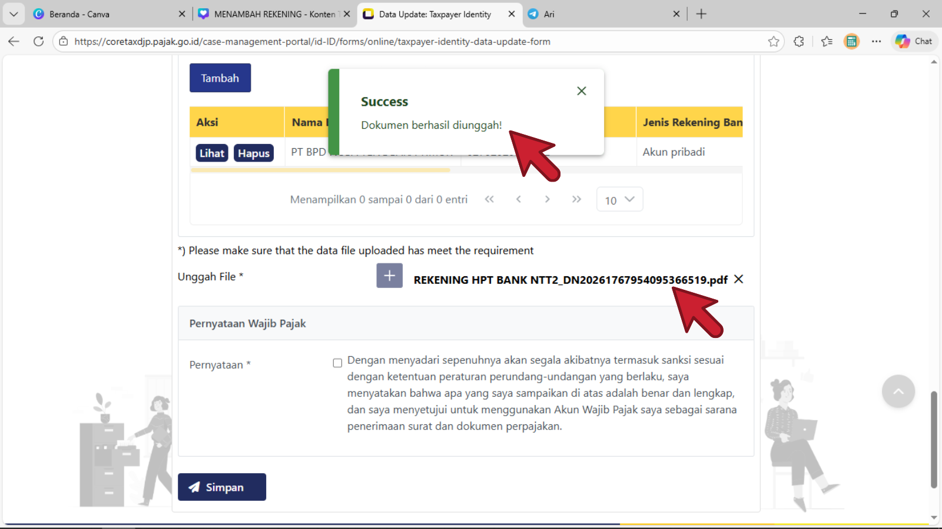942x529 pixels.
Task: Click Hapus to delete bank row
Action: pos(253,153)
